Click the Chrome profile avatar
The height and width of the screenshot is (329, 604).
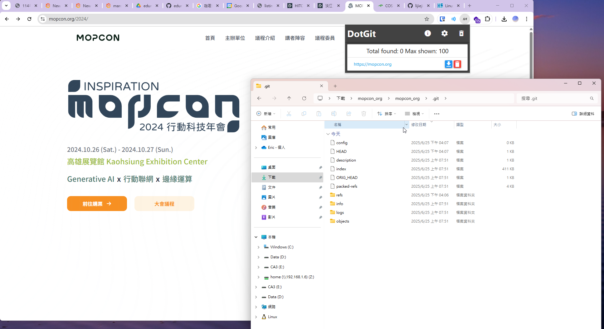pos(515,19)
